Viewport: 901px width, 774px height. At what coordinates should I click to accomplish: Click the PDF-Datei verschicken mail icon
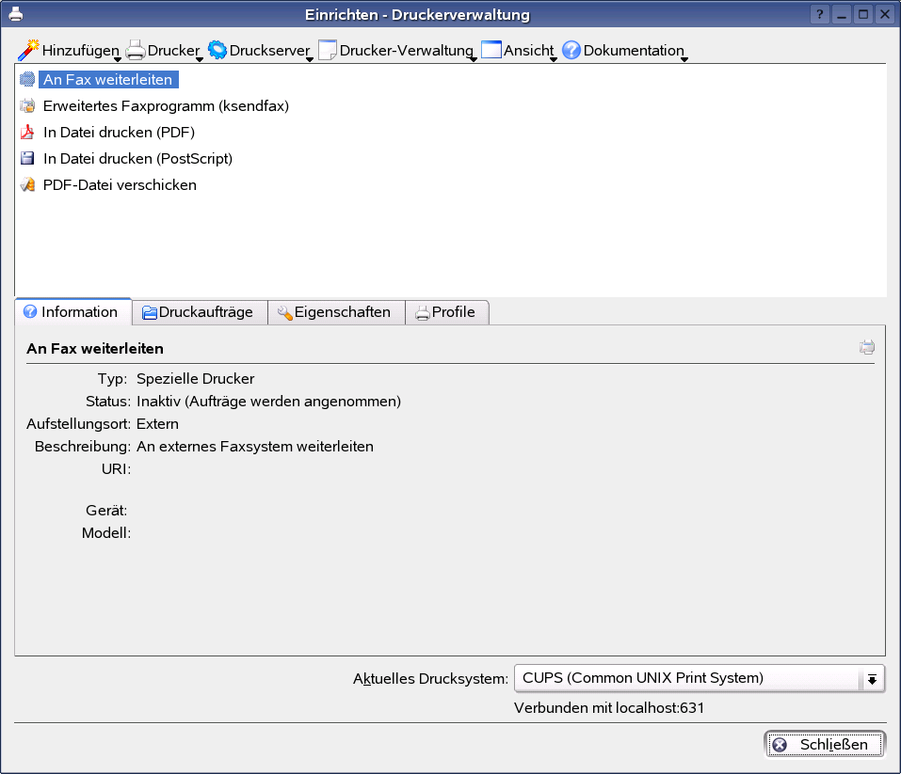[x=27, y=185]
